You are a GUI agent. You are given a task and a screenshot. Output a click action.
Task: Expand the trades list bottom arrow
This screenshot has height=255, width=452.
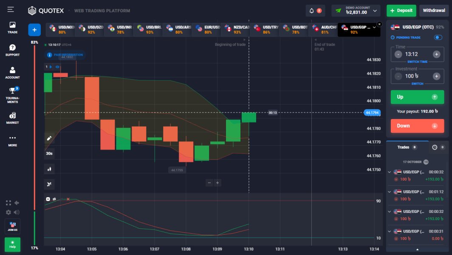tap(417, 249)
